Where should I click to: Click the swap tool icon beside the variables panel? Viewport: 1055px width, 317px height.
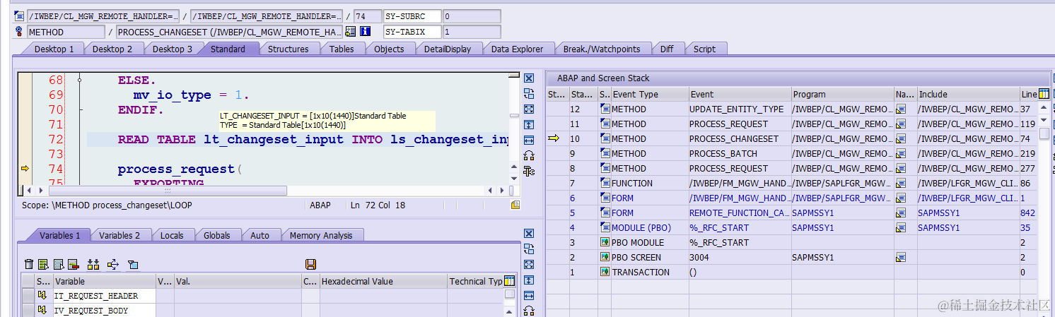click(x=528, y=249)
